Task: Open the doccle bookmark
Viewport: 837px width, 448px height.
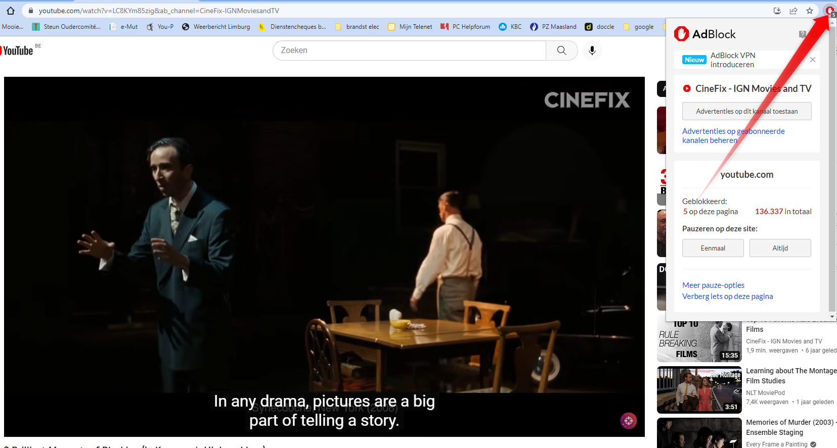Action: [x=600, y=27]
